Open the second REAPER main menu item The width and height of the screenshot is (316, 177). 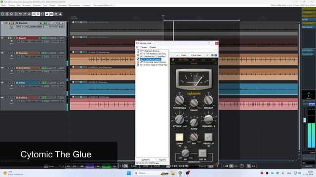point(11,5)
